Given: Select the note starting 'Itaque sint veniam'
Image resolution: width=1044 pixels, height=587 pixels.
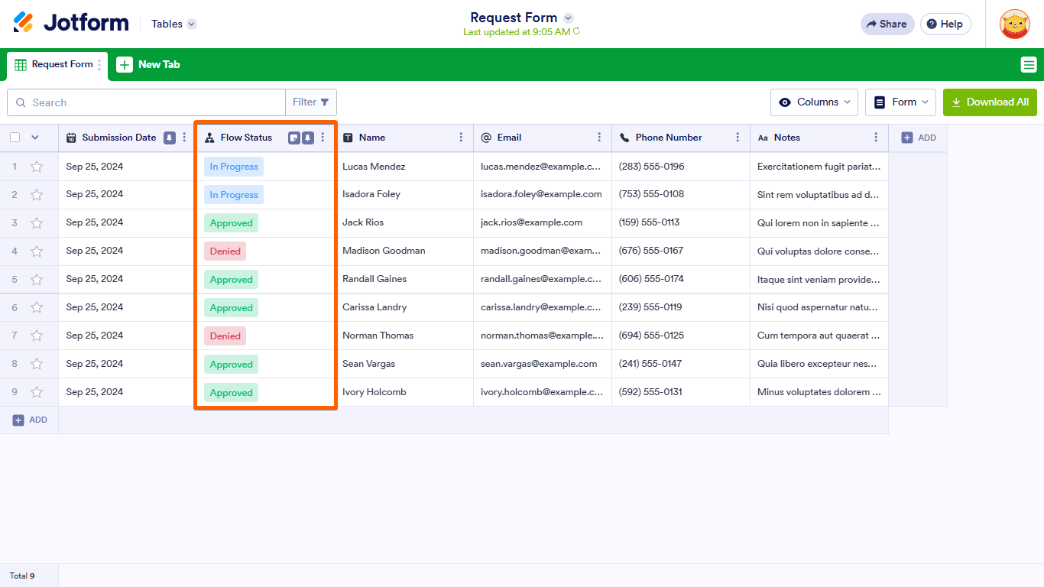Looking at the screenshot, I should pos(819,280).
